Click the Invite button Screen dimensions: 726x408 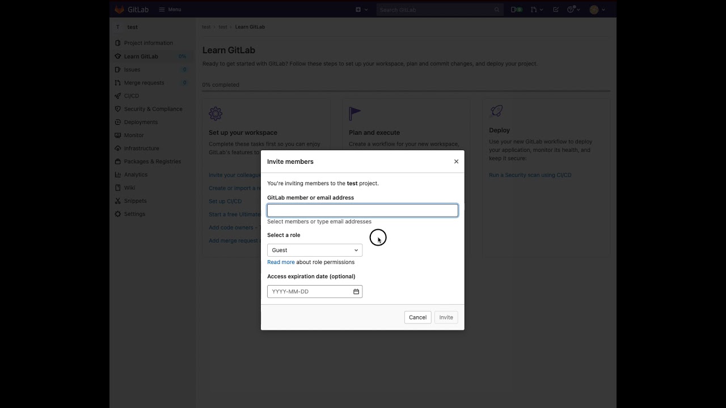pyautogui.click(x=446, y=317)
